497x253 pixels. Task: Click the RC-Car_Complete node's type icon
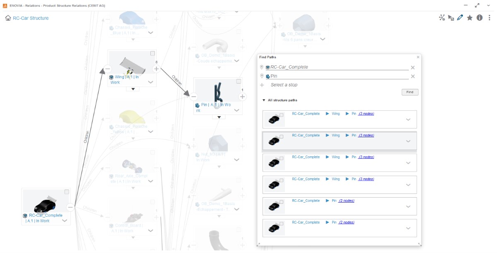click(x=25, y=216)
